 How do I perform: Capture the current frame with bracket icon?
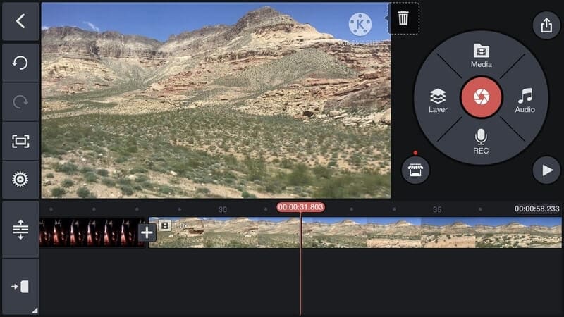pyautogui.click(x=20, y=141)
